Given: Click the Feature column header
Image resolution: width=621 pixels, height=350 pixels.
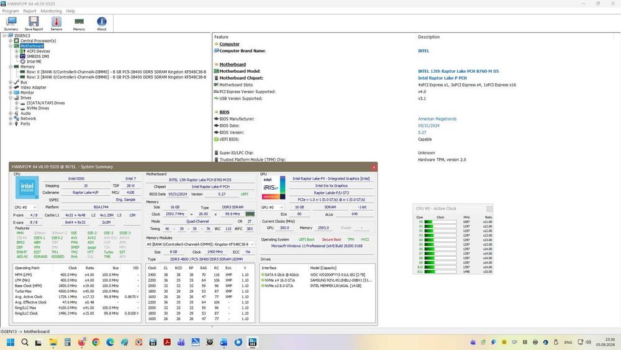Looking at the screenshot, I should click(x=222, y=37).
